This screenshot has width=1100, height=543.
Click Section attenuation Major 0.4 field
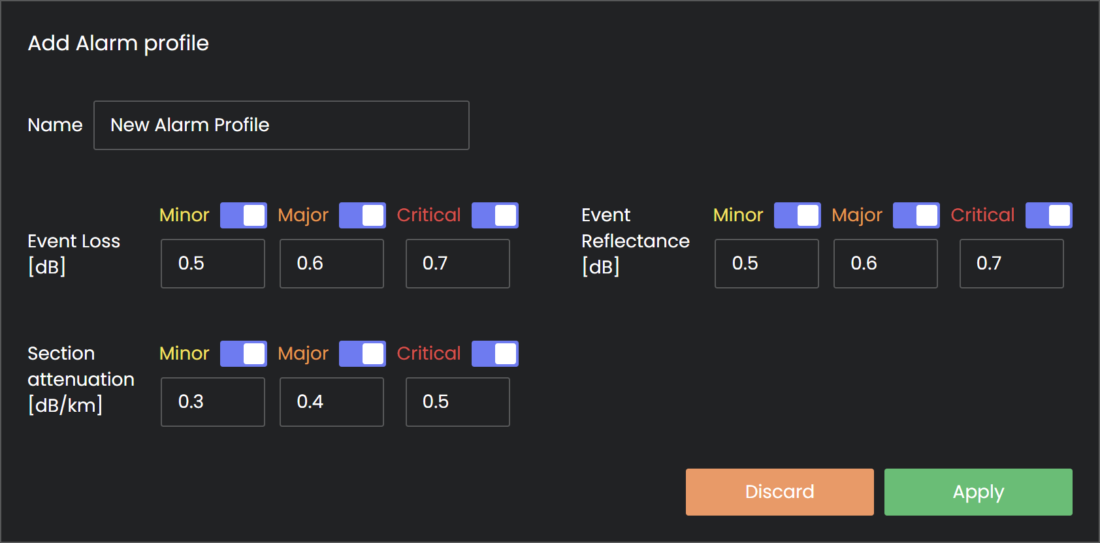(331, 402)
